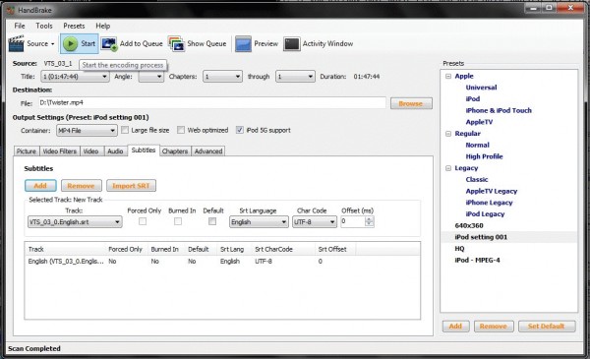Switch to the Advanced tab
Viewport: 590px width, 359px height.
(208, 151)
